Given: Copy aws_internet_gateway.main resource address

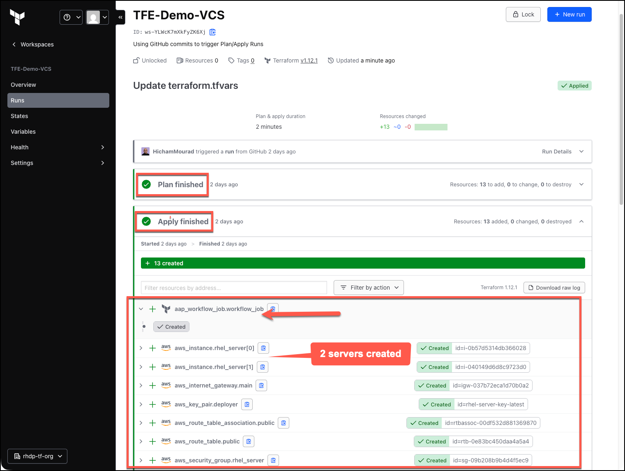Looking at the screenshot, I should [261, 385].
